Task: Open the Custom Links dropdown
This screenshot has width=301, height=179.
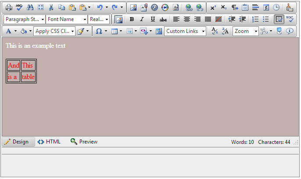Action: (x=185, y=31)
